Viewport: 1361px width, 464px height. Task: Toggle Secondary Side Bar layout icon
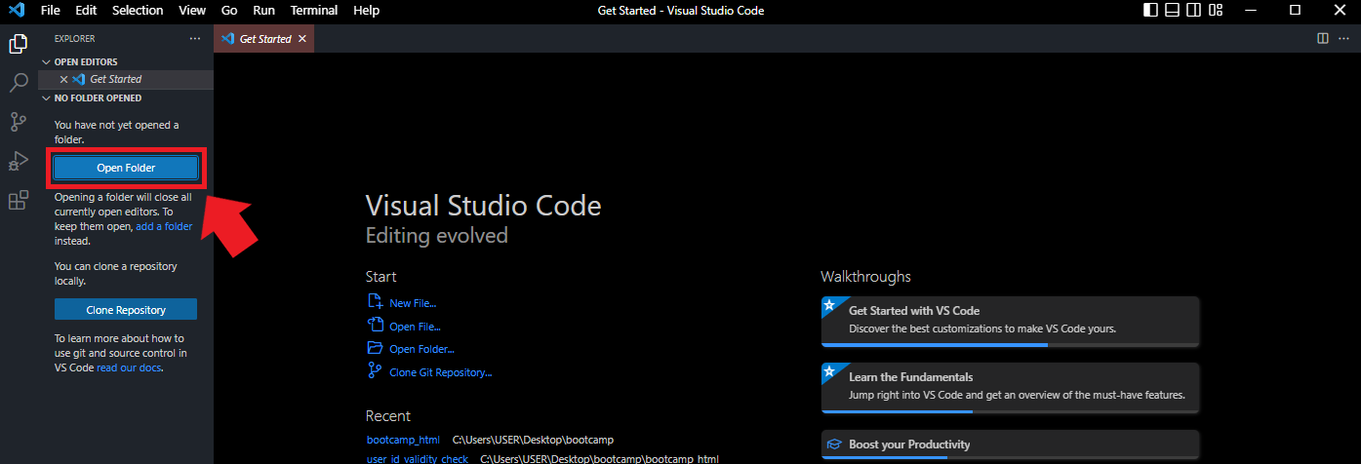pos(1193,11)
